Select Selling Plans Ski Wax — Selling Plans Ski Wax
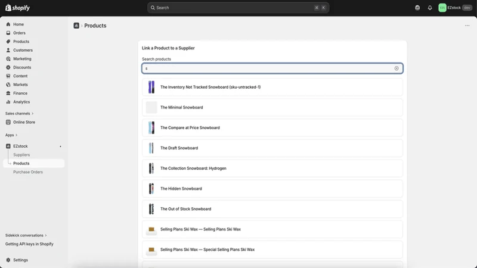Screen dimensions: 477x268 [272, 229]
